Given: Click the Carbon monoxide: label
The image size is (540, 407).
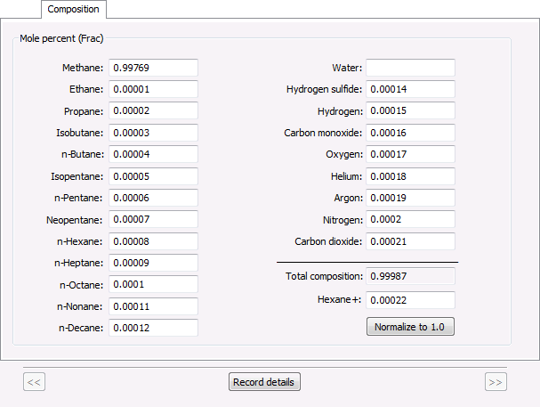Looking at the screenshot, I should pos(323,133).
